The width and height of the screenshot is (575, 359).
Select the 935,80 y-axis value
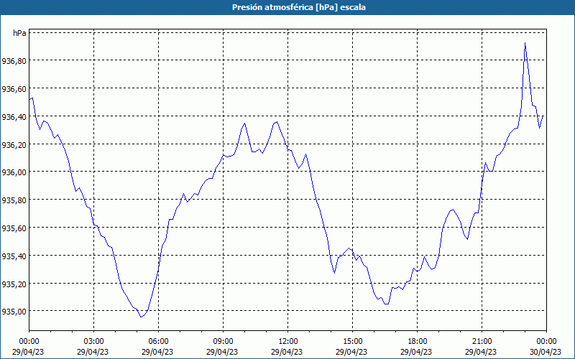(x=14, y=200)
